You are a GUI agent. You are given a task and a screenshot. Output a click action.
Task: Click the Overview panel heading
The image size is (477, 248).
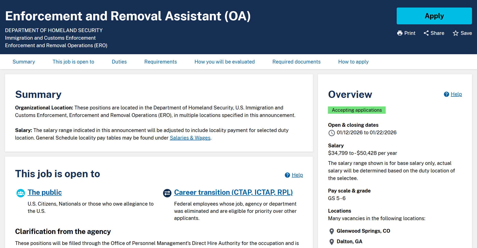click(x=350, y=95)
